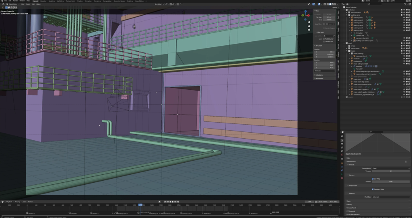Open the Global transform orientation dropdown

pos(159,4)
